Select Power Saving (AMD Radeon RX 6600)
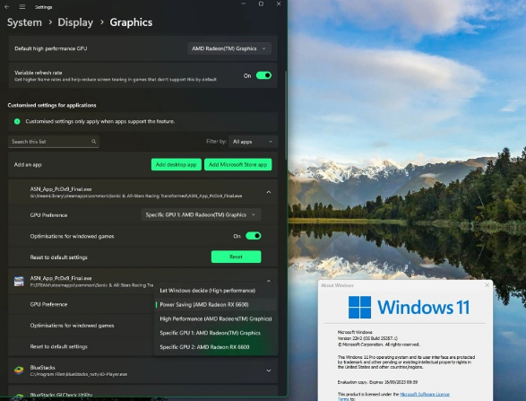The image size is (526, 401). (x=215, y=305)
